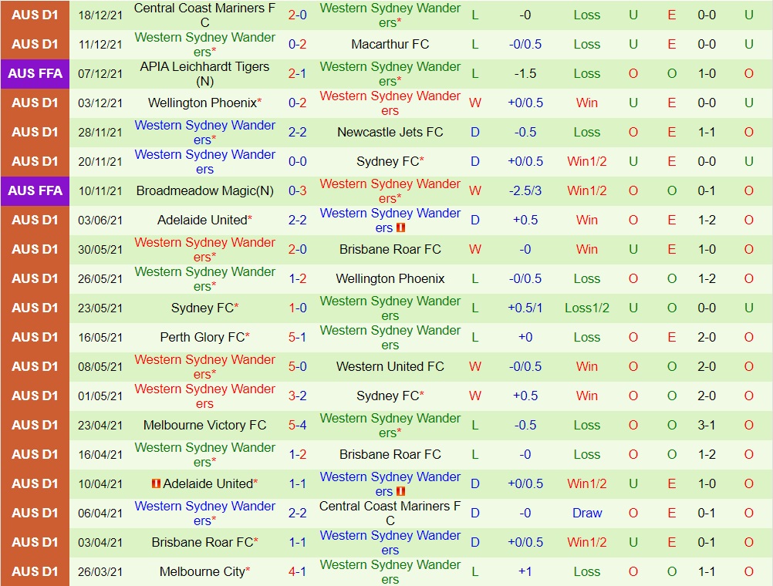Image resolution: width=773 pixels, height=586 pixels.
Task: Click Brisbane Roar FC on 30/05/21
Action: pyautogui.click(x=390, y=249)
